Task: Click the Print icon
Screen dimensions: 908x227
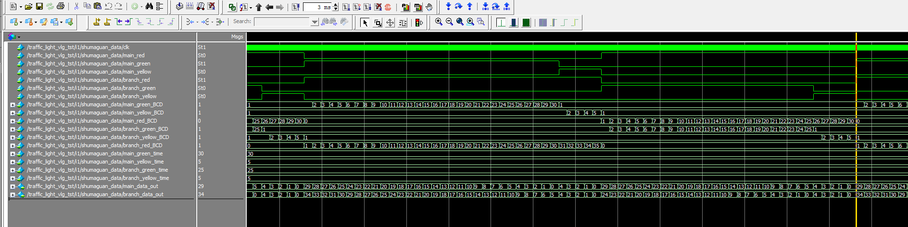Action: [x=61, y=6]
